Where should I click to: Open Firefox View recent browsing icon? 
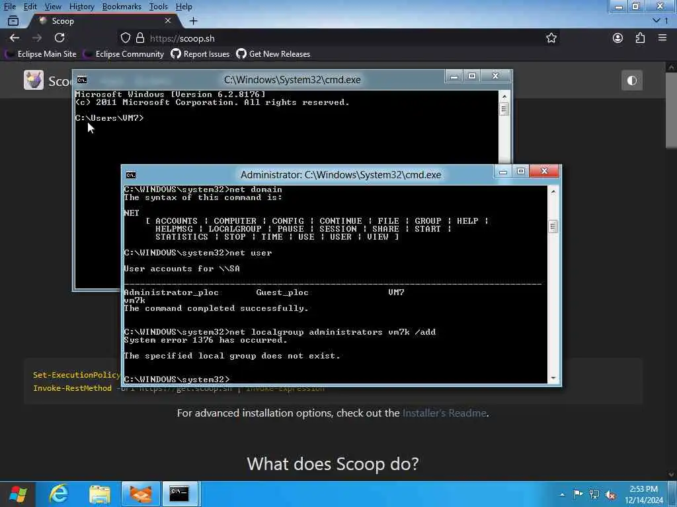(13, 20)
